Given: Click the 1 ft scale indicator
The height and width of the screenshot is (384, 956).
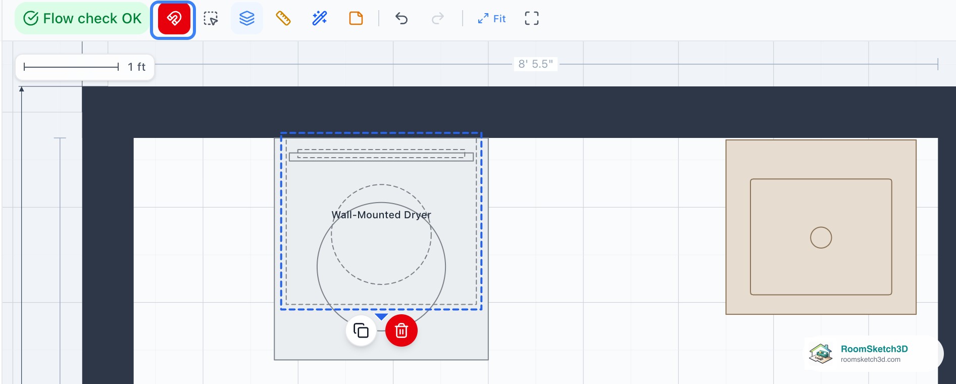Looking at the screenshot, I should pos(85,67).
